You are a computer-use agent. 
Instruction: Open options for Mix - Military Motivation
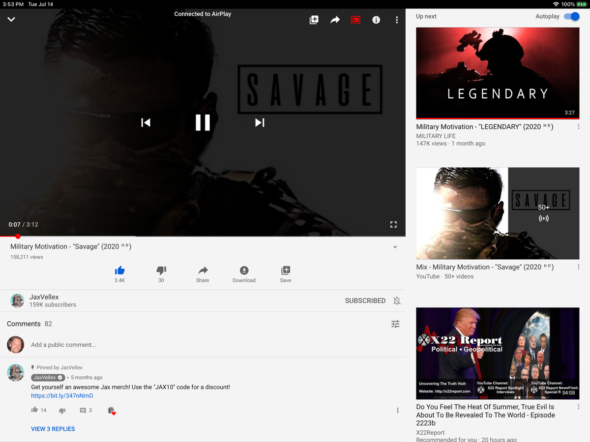(578, 267)
